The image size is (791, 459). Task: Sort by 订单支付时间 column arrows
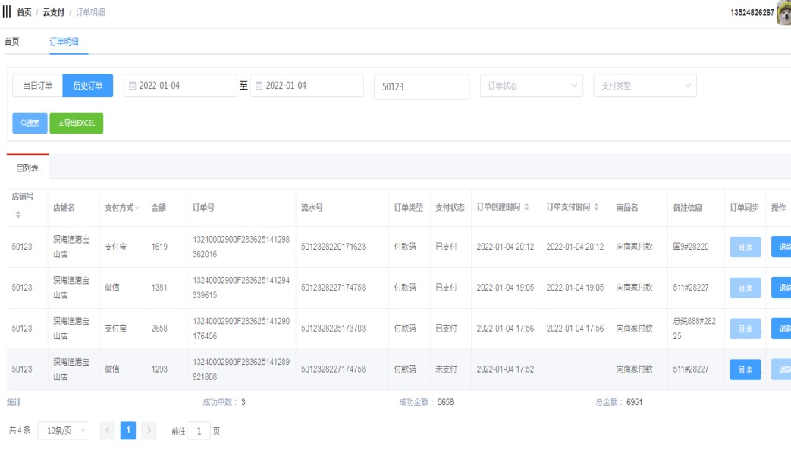(x=596, y=207)
